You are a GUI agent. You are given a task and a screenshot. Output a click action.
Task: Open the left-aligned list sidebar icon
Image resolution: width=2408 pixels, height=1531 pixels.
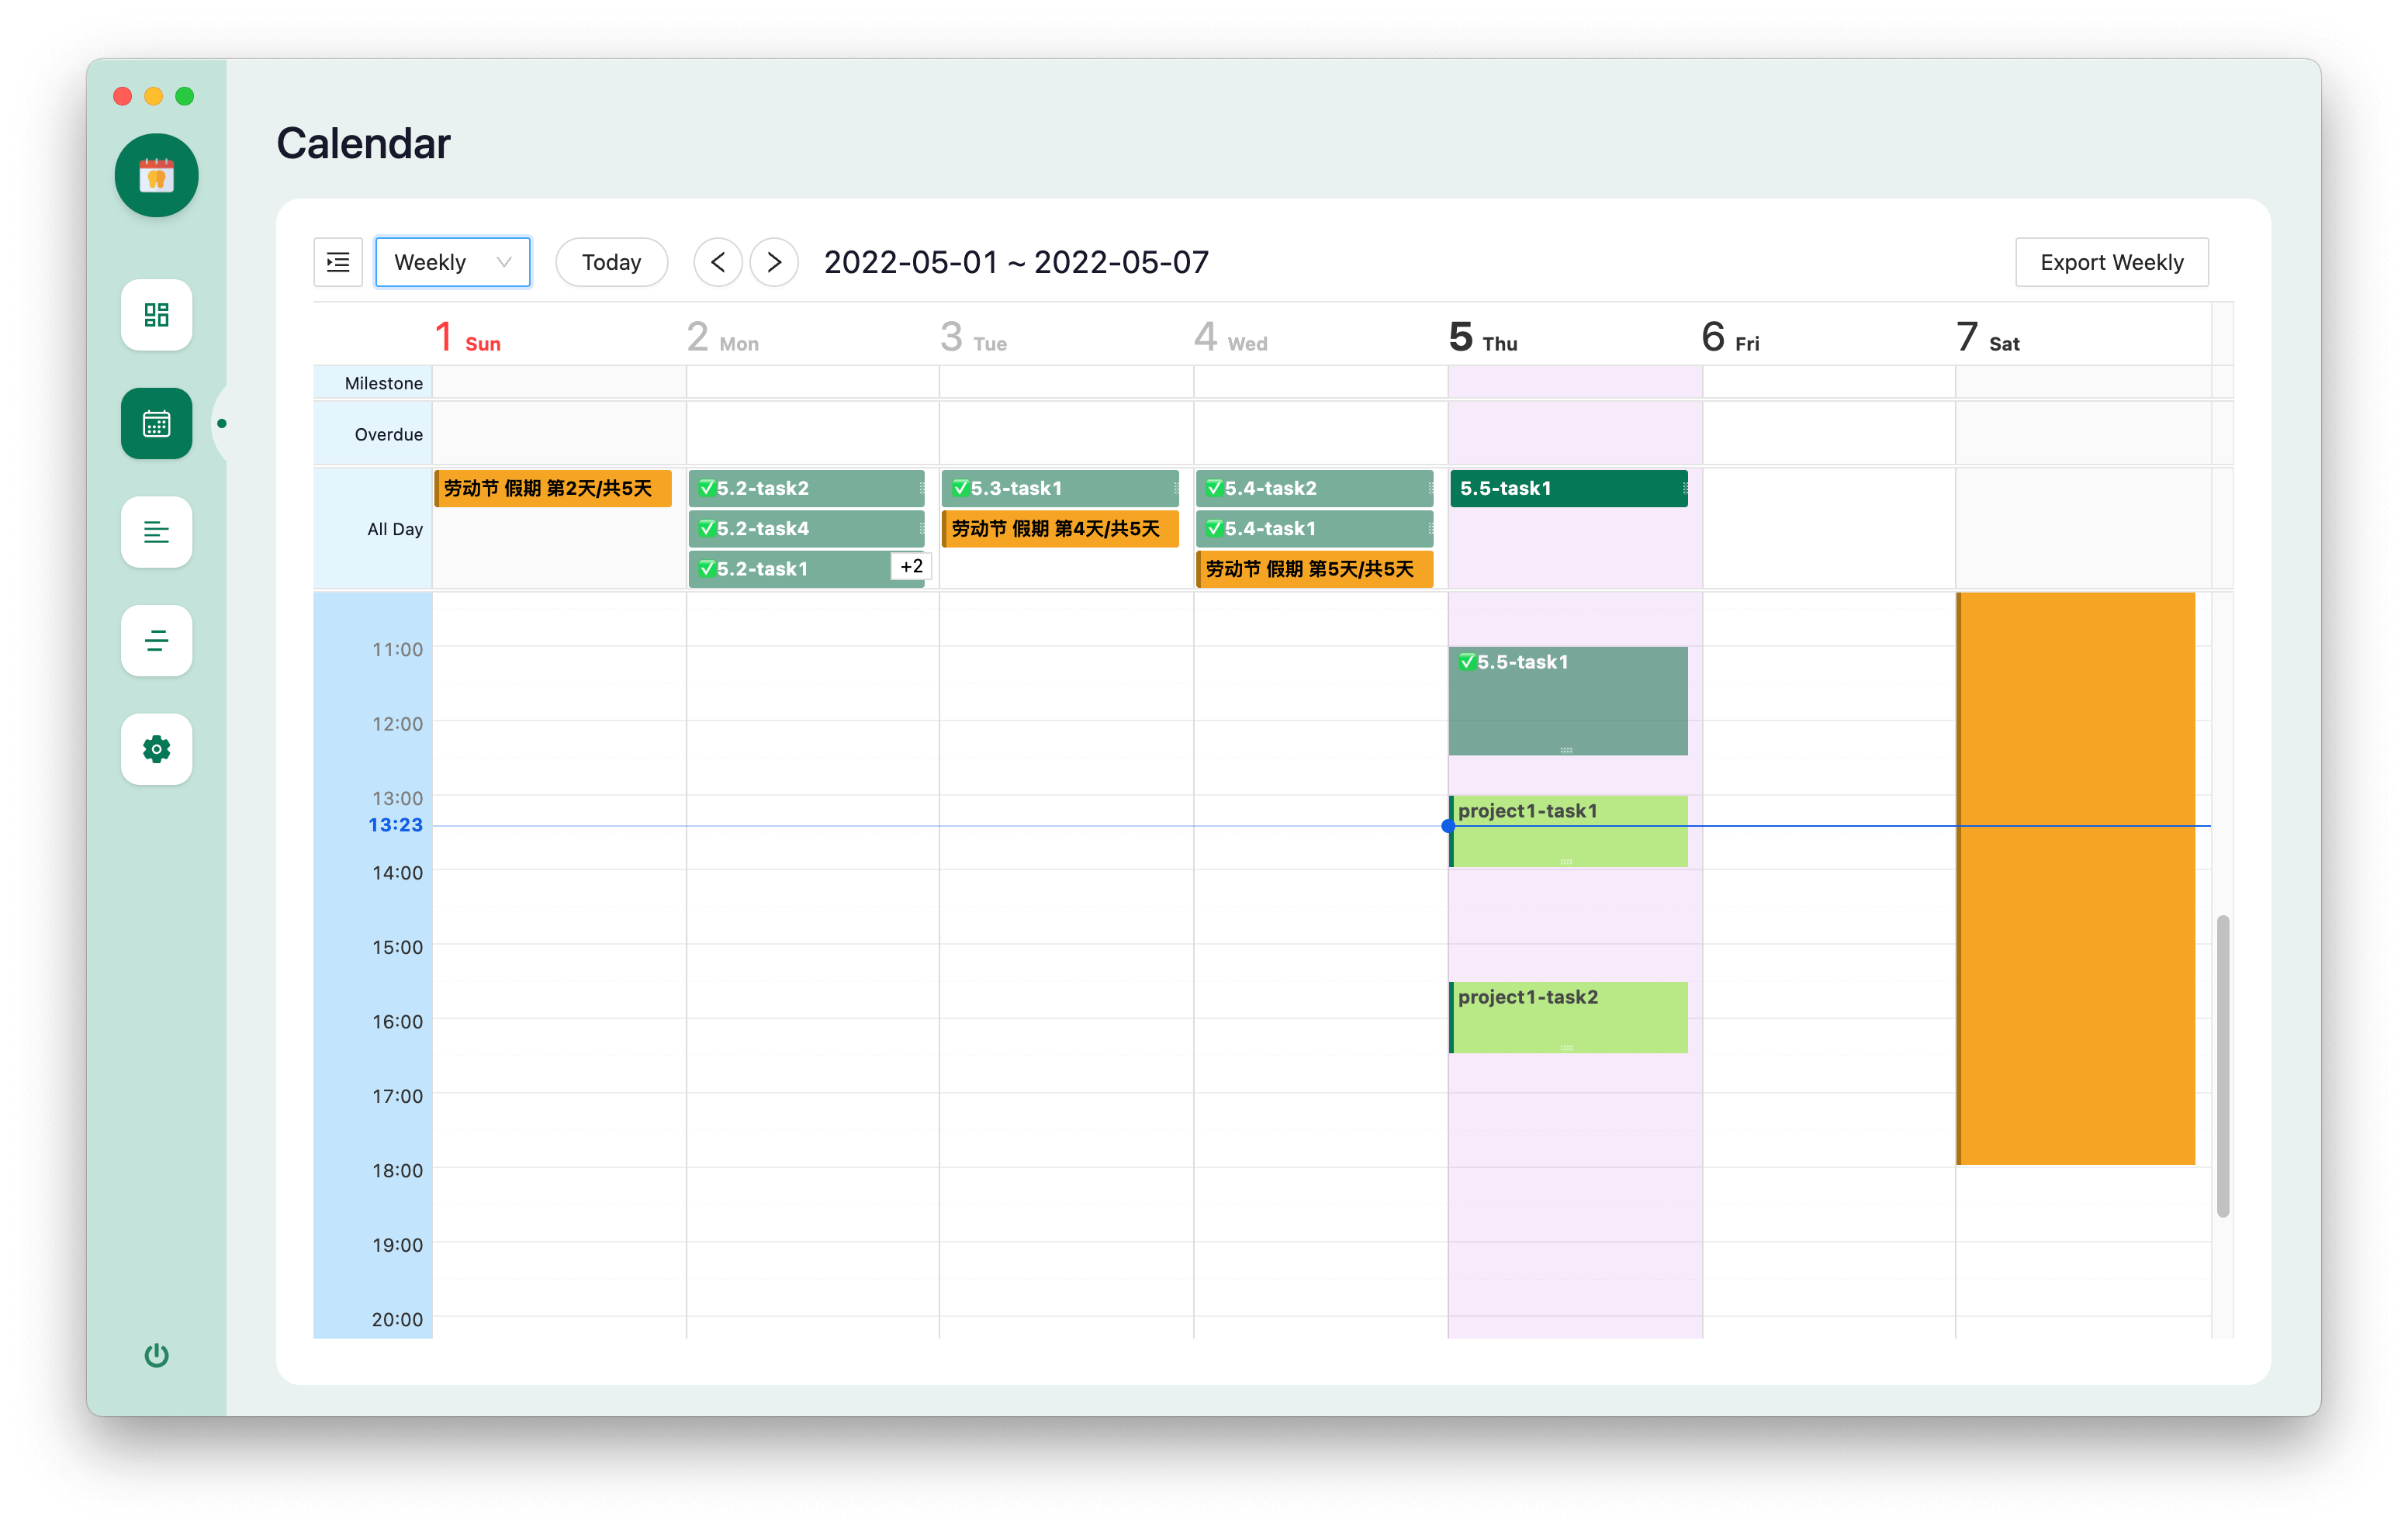pos(156,532)
